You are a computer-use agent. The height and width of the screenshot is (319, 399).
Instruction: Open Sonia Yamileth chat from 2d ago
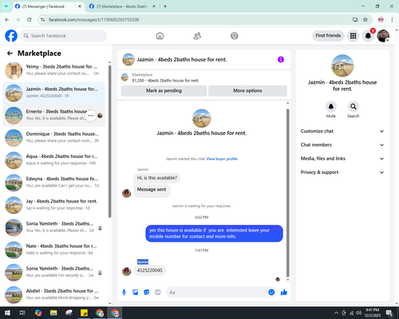(x=53, y=227)
